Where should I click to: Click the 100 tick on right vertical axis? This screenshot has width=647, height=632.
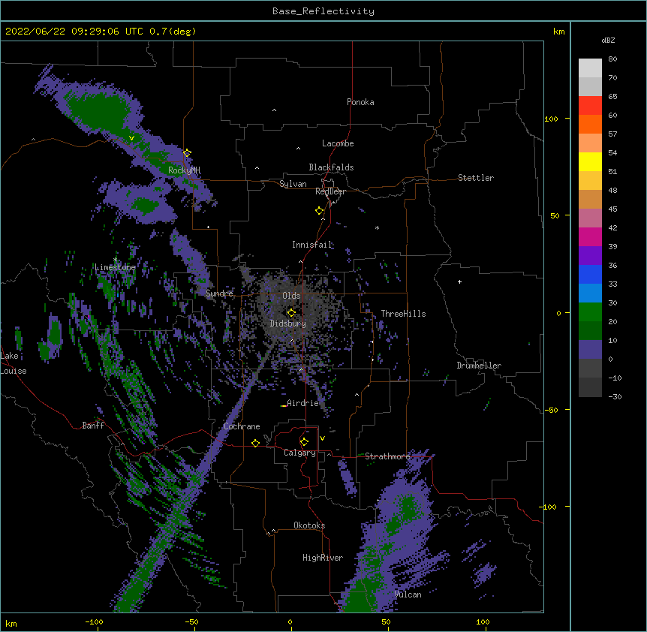point(551,119)
